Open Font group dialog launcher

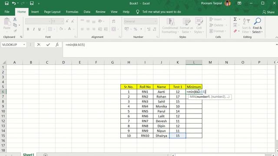[x=75, y=37]
